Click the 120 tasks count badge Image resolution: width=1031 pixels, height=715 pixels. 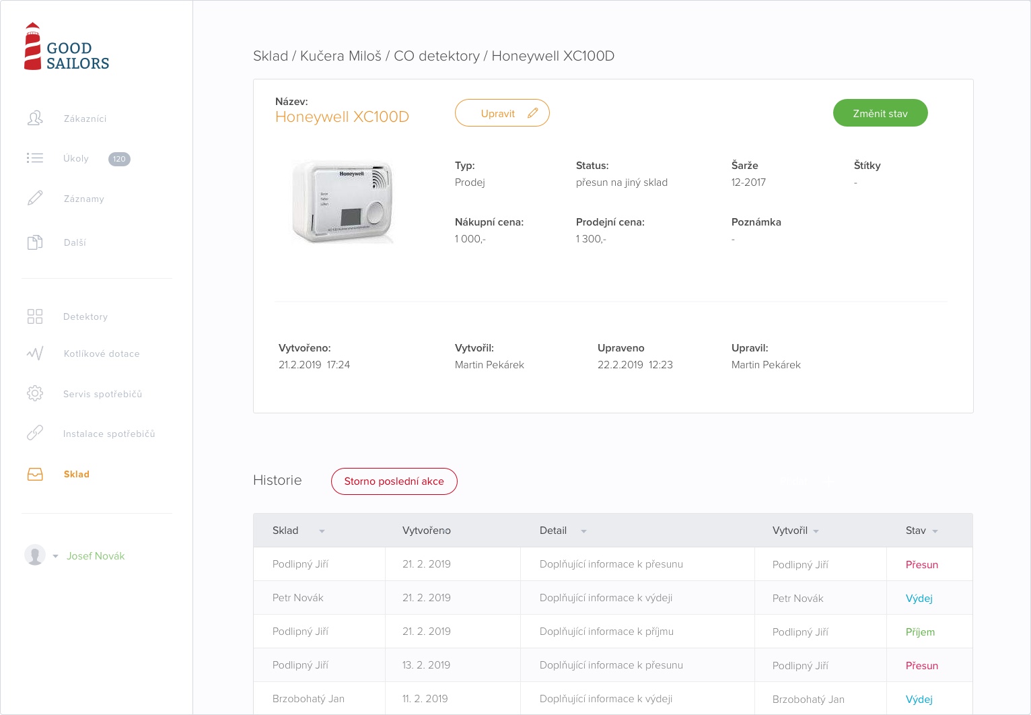click(119, 159)
